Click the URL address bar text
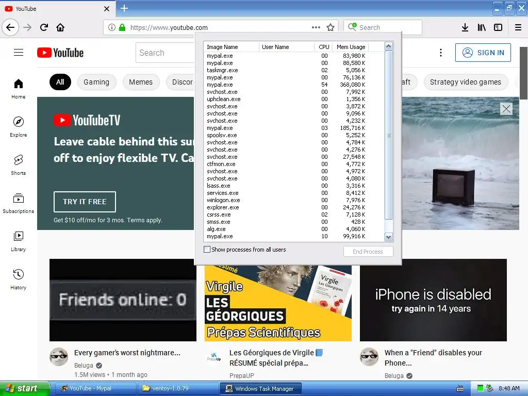528x396 pixels. point(169,28)
